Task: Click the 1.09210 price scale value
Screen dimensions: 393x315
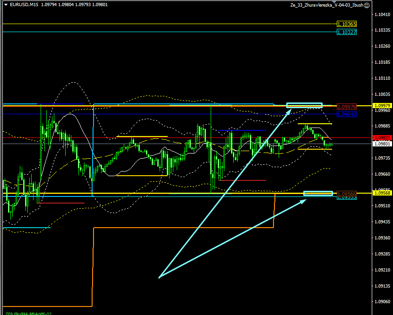Action: [x=383, y=270]
